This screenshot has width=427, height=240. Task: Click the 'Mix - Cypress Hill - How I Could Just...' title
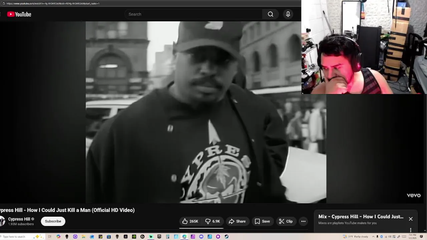361,217
